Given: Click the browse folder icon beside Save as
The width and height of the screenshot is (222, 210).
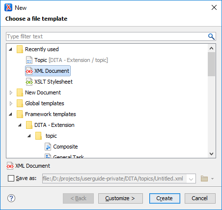Looking at the screenshot, I should tap(204, 179).
